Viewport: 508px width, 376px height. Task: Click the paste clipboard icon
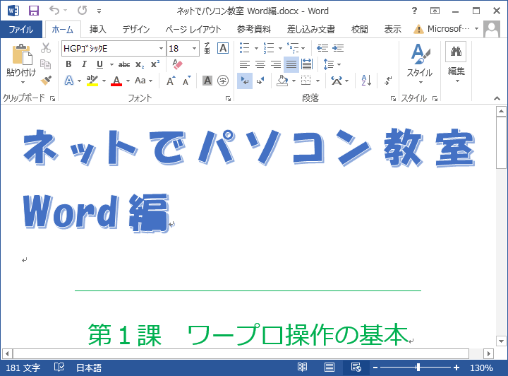pyautogui.click(x=22, y=54)
